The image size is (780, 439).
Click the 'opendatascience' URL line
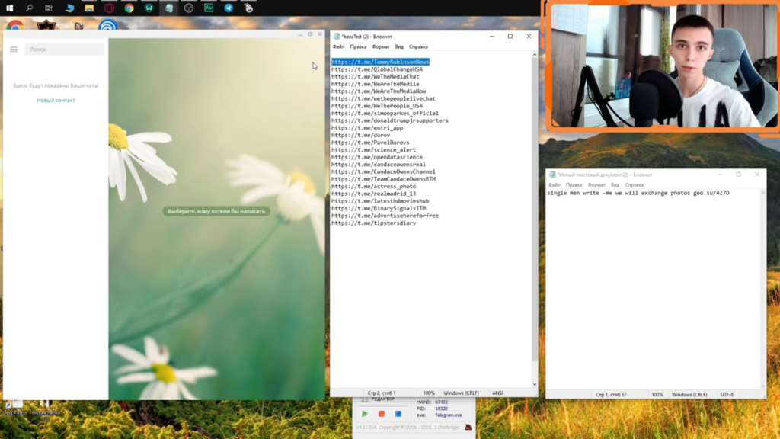tap(377, 157)
